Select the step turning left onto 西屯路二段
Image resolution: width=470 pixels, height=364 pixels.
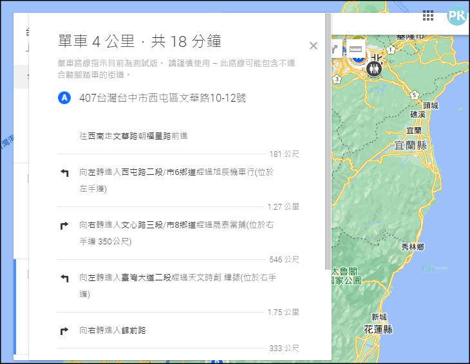(176, 180)
